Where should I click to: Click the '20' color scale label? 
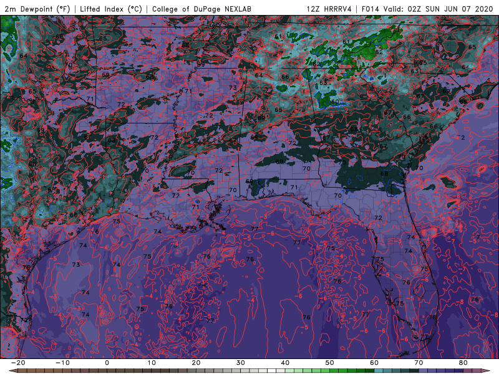(x=196, y=363)
